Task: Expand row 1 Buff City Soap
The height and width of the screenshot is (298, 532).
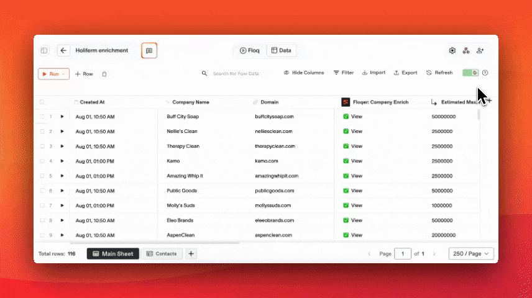Action: 62,116
